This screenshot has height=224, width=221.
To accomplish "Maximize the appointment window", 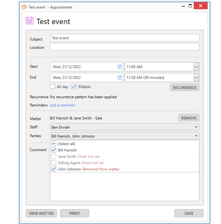I will coord(190,6).
